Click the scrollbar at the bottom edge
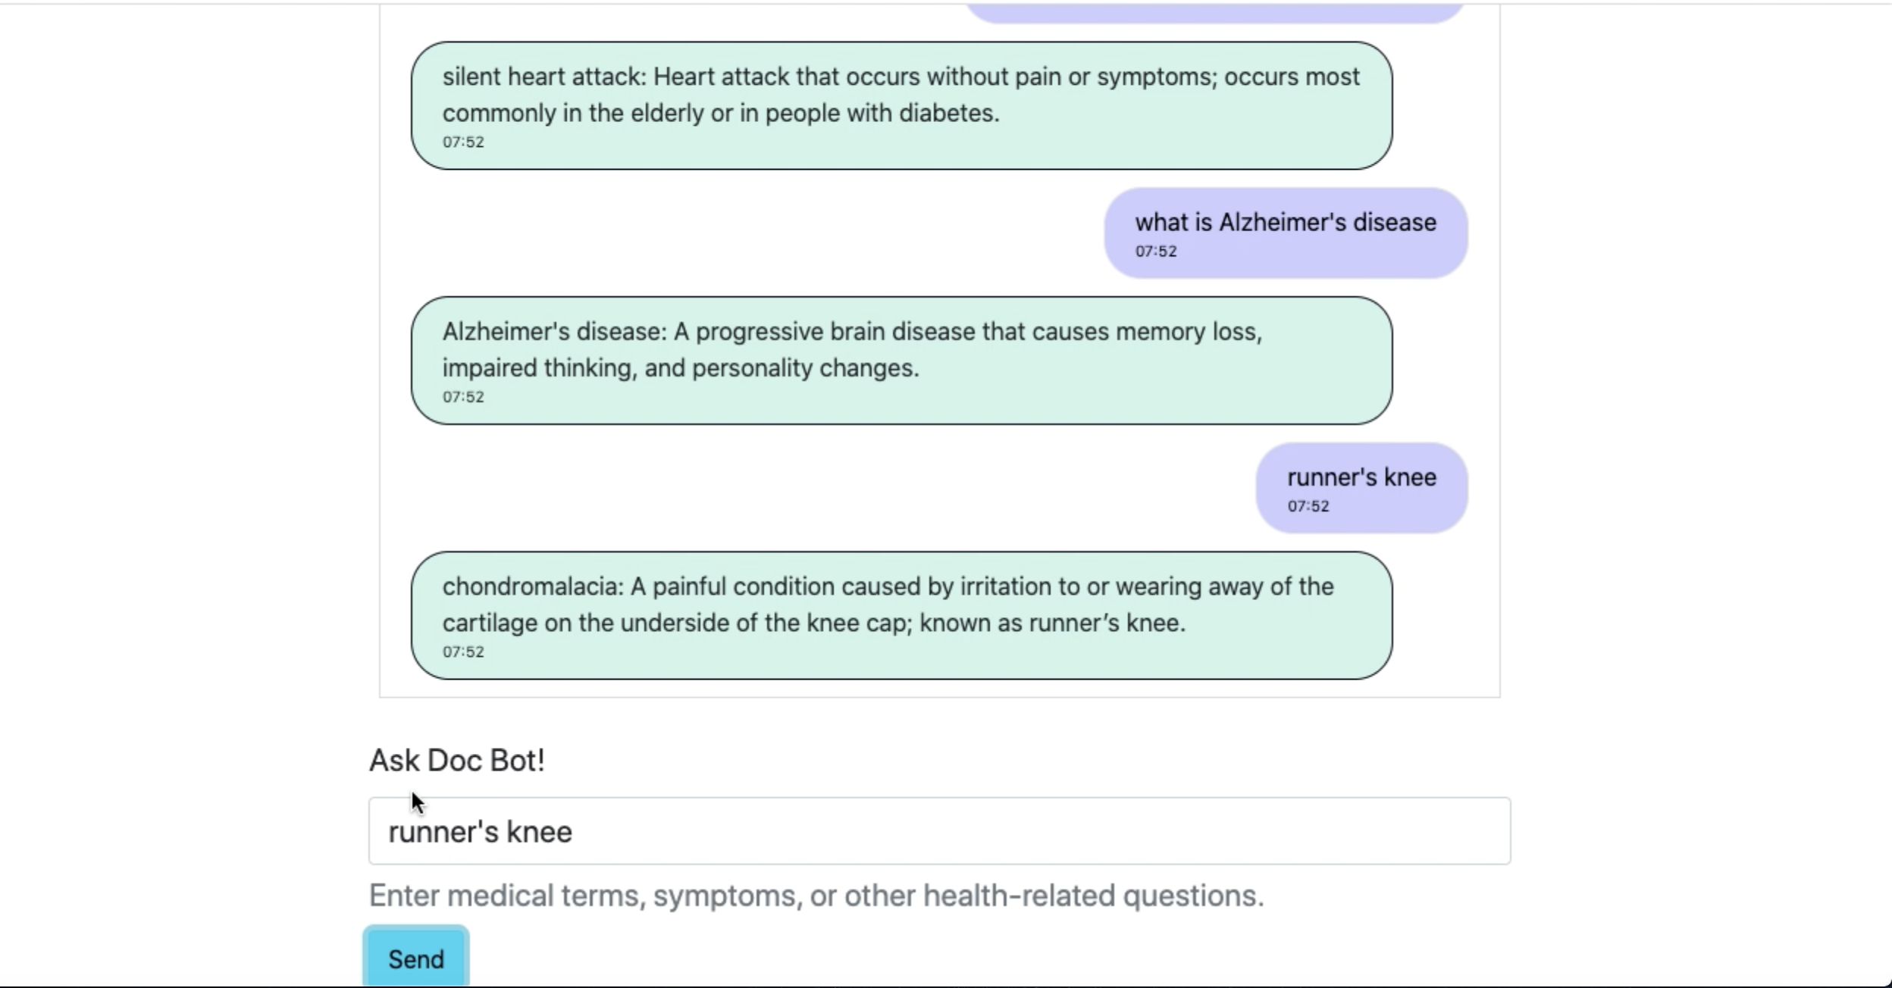Image resolution: width=1892 pixels, height=988 pixels. 946,983
